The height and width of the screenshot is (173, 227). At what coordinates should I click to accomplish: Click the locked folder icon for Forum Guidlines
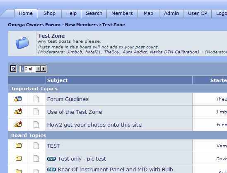[x=18, y=99]
